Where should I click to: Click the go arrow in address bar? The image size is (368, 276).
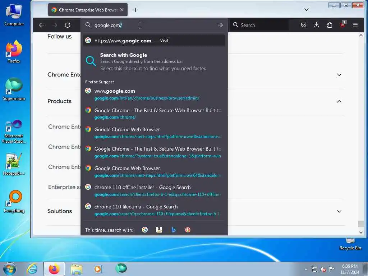coord(220,25)
